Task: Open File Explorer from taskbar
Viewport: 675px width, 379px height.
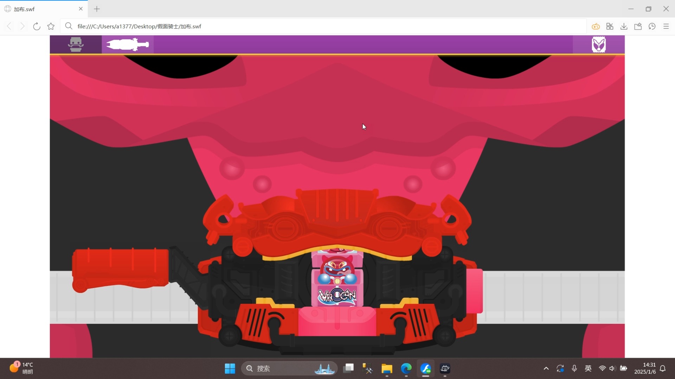Action: click(387, 368)
